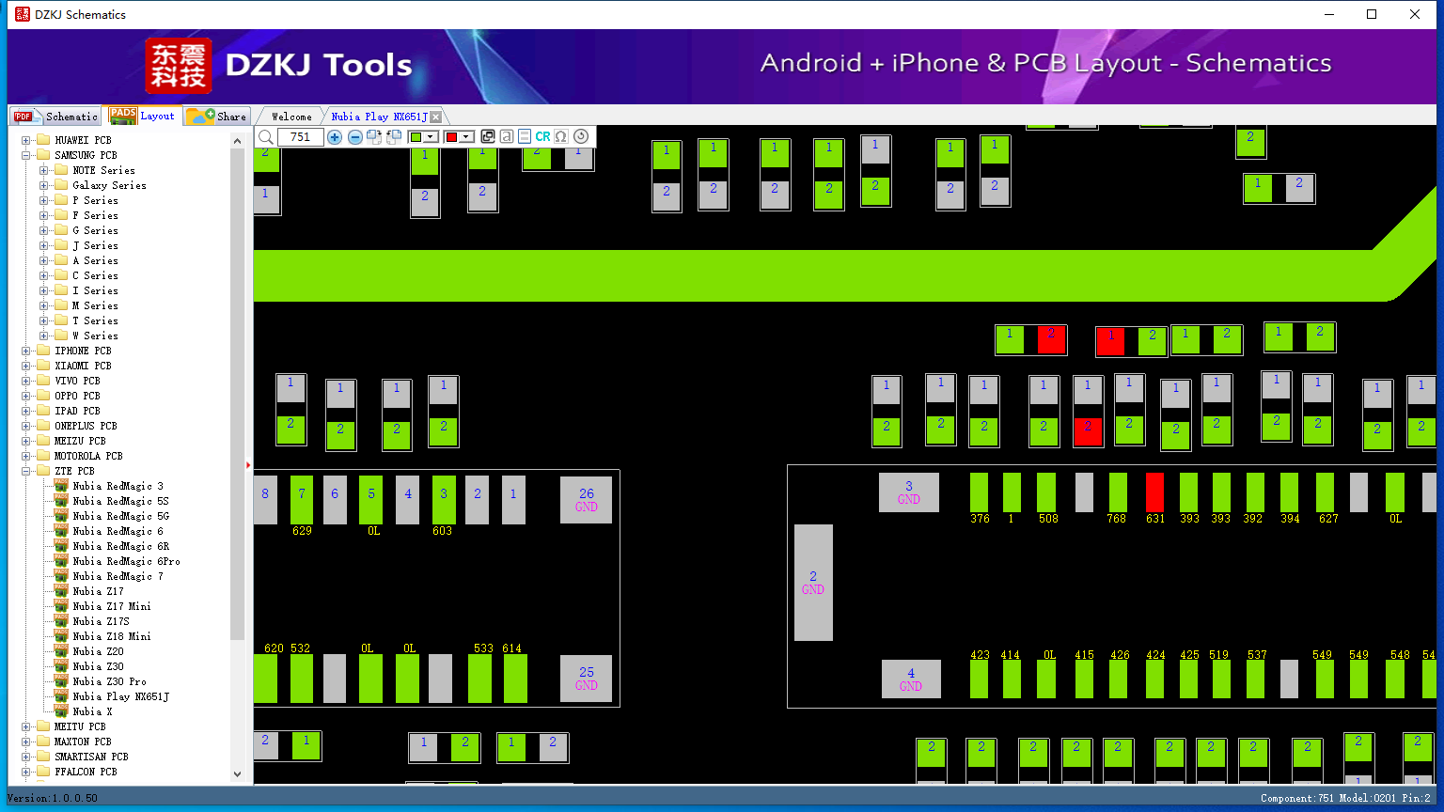Rotate the layout with the second page-rotate icon

coord(394,137)
